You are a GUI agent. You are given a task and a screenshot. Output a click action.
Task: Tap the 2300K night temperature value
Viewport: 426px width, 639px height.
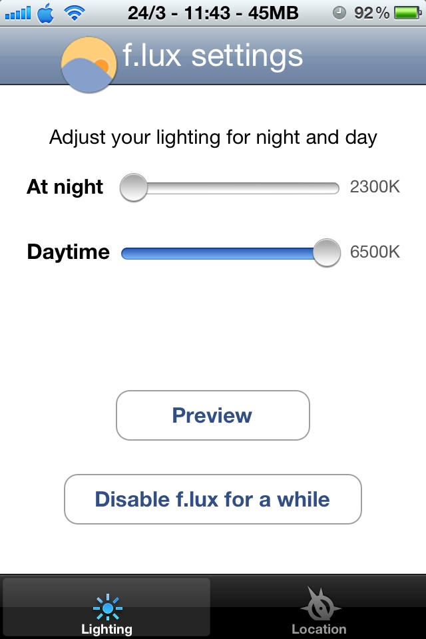click(x=375, y=186)
